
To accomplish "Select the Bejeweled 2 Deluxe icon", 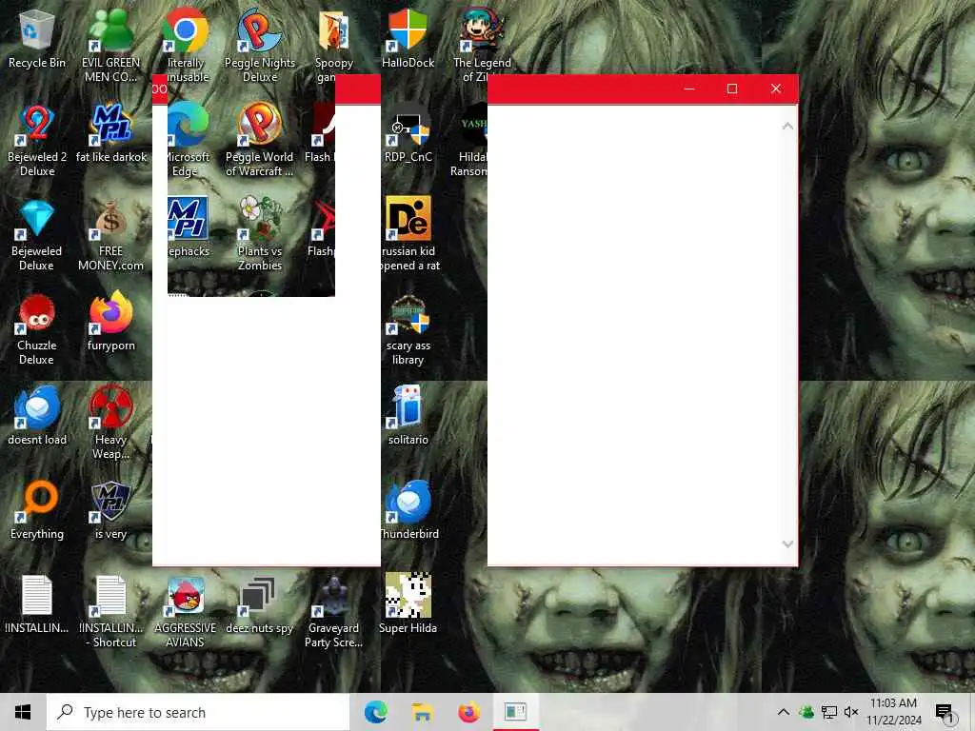I will point(37,141).
